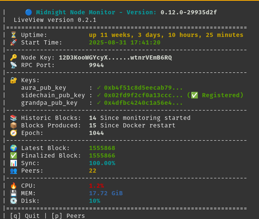Viewport: 259px width, 219px height.
Task: Click the fire icon beside CPU
Action: coord(14,186)
